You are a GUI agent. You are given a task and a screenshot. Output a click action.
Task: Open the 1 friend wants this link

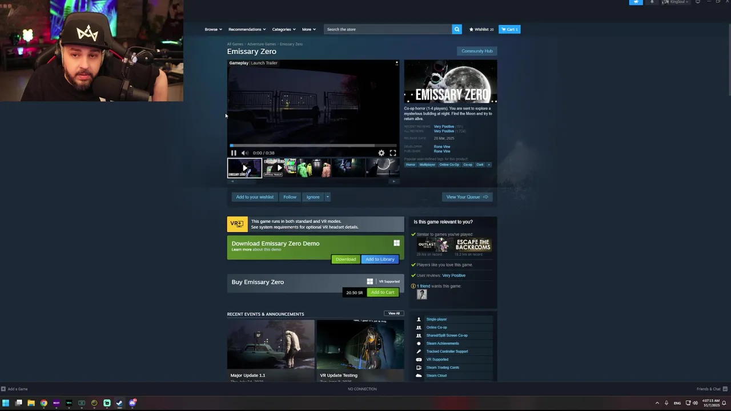[x=423, y=286]
